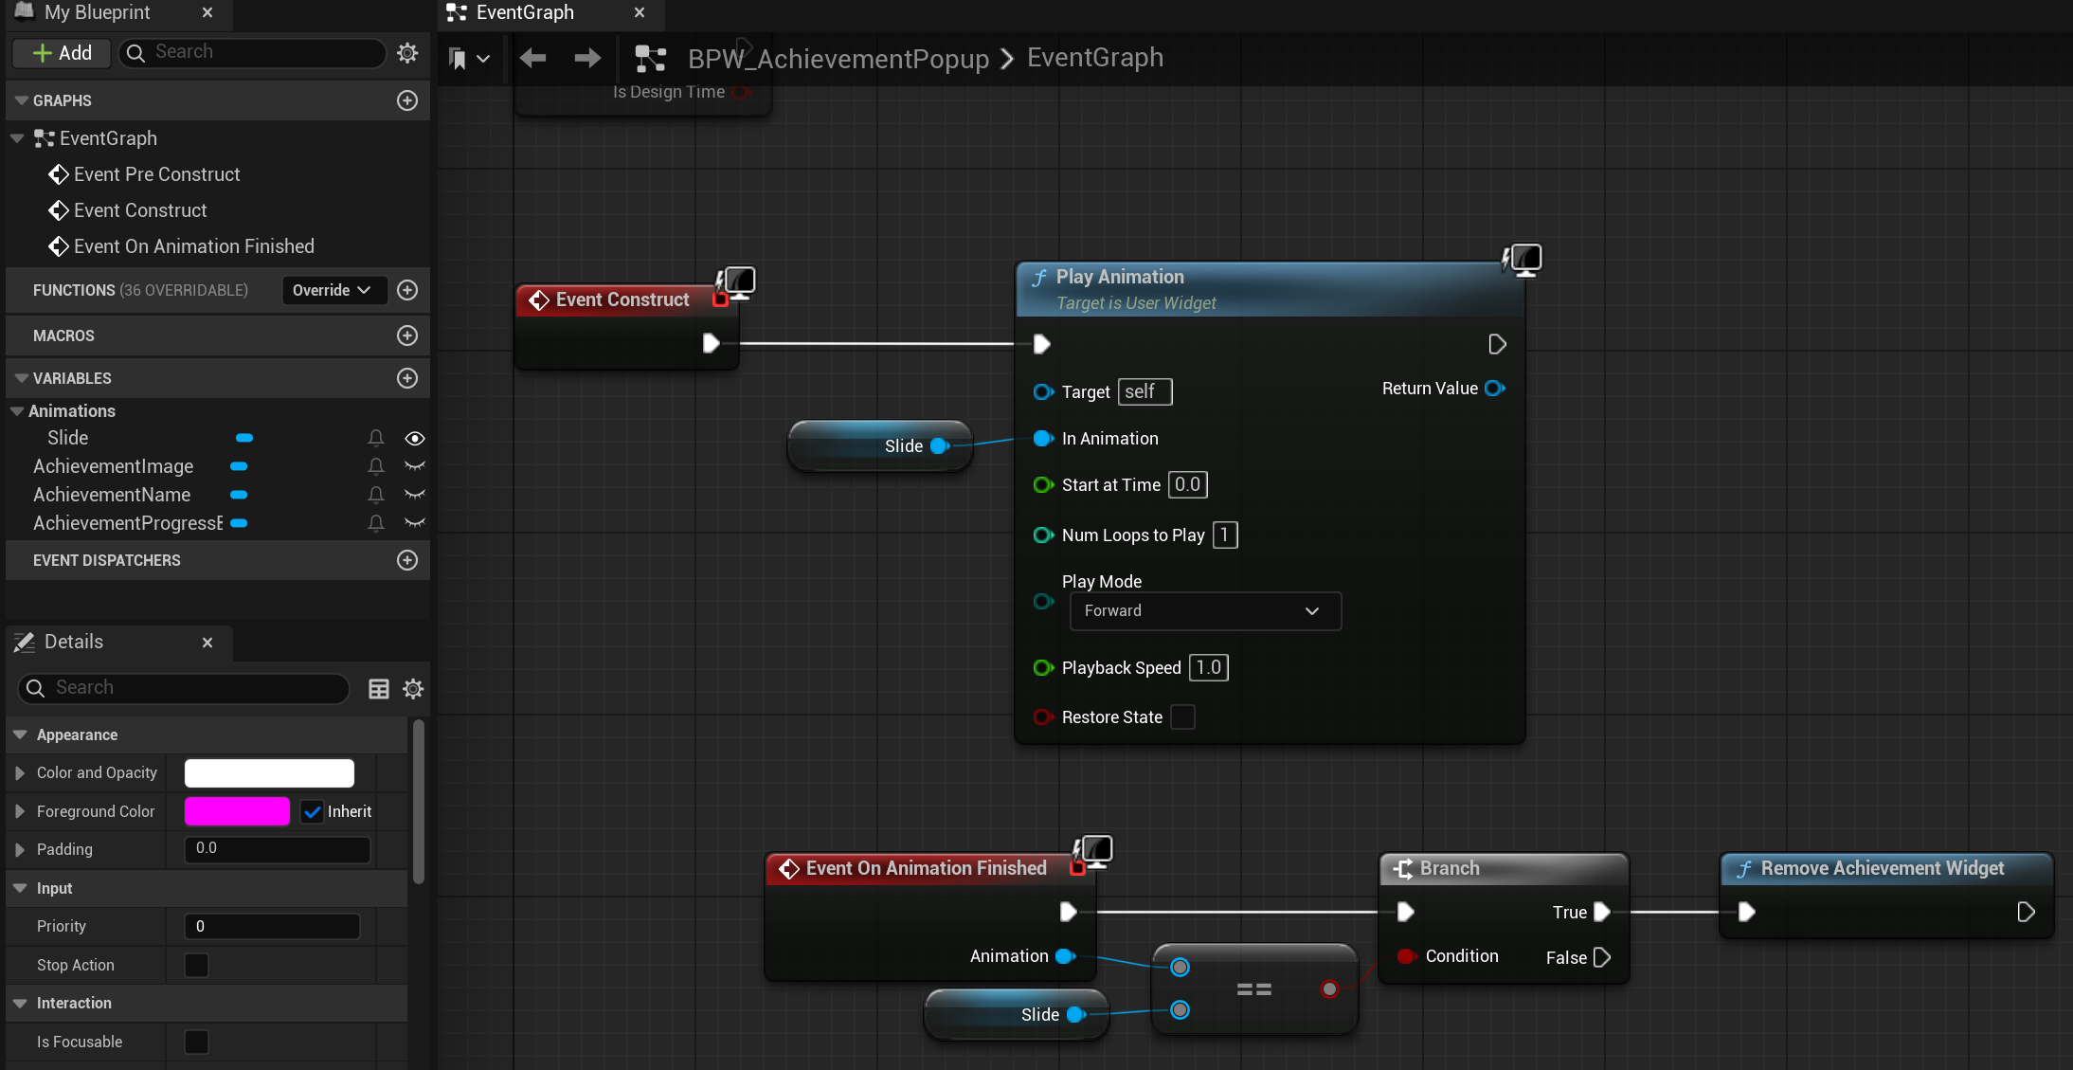Add a new event dispatcher
This screenshot has height=1070, width=2073.
407,560
